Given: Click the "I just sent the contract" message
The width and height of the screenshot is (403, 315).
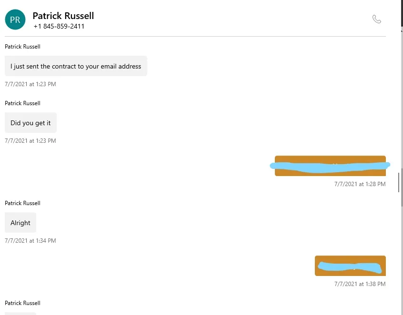Looking at the screenshot, I should click(x=76, y=66).
